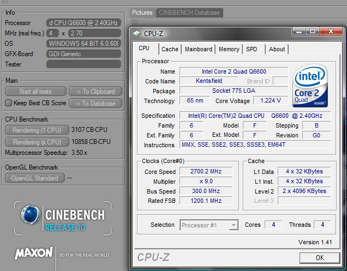Minimize the CPU-Z window
The height and width of the screenshot is (271, 347).
pos(299,32)
